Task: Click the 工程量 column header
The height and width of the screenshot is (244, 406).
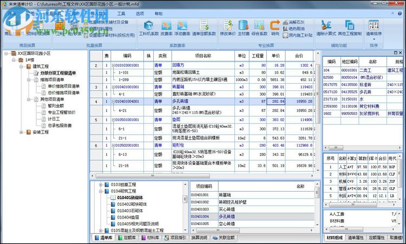Action: (258, 56)
